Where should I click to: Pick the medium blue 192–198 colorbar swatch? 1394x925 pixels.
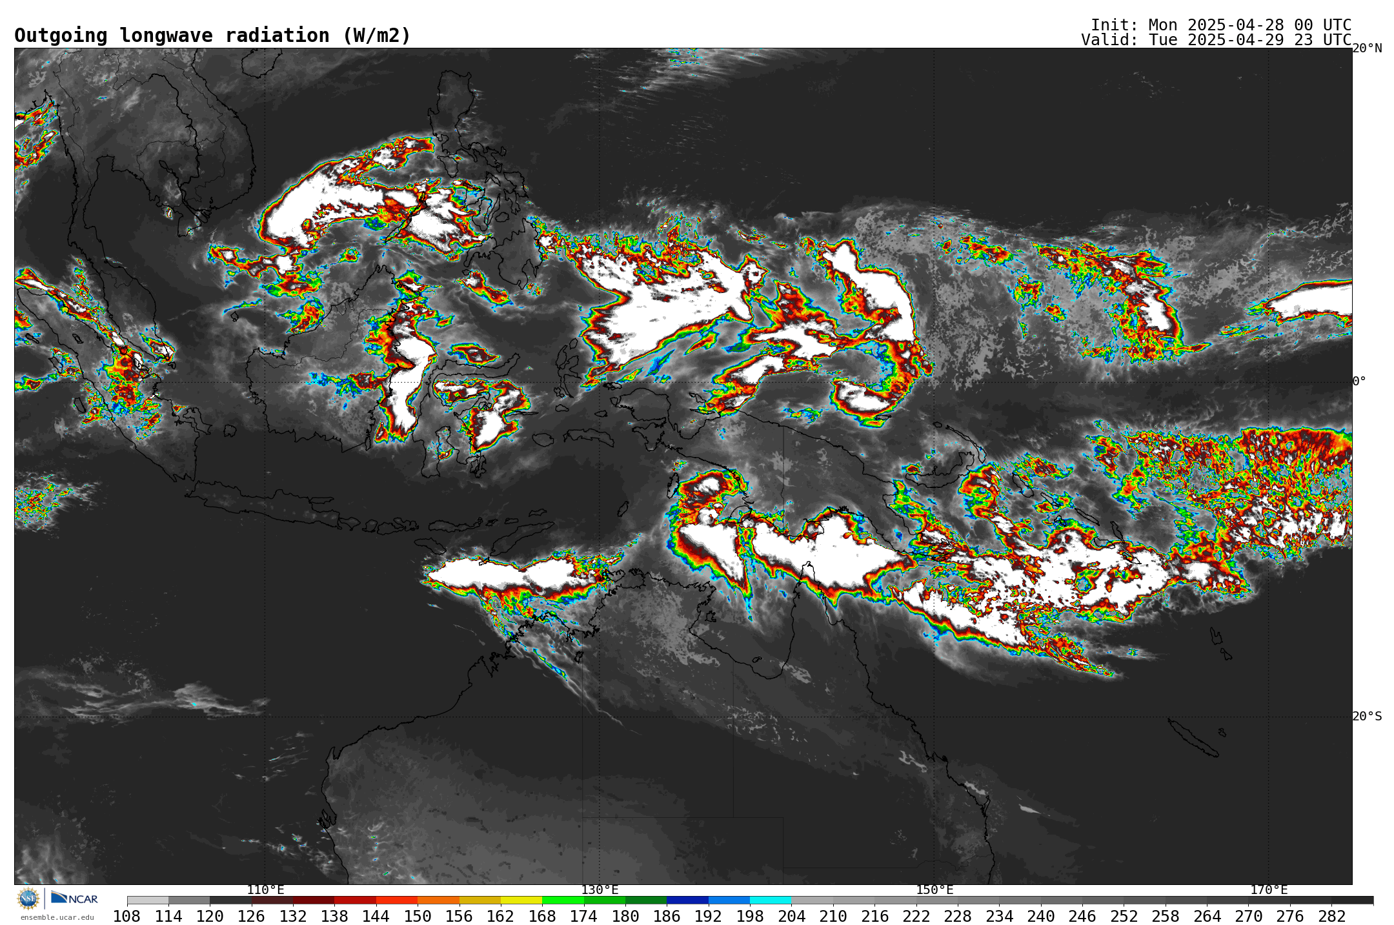(x=729, y=900)
